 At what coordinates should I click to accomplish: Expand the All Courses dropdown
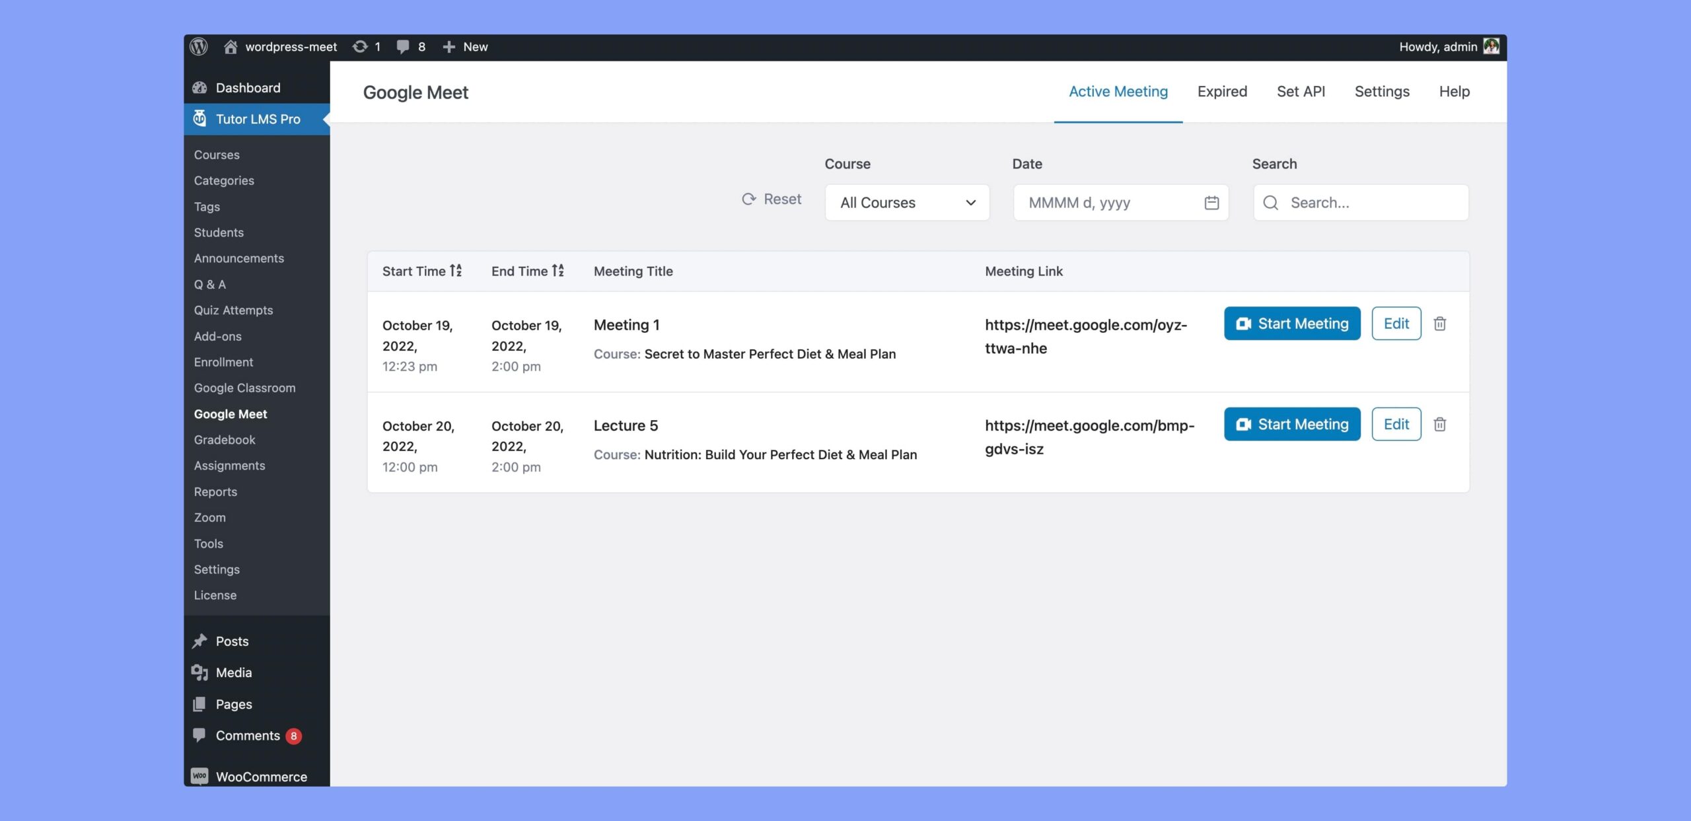[907, 203]
